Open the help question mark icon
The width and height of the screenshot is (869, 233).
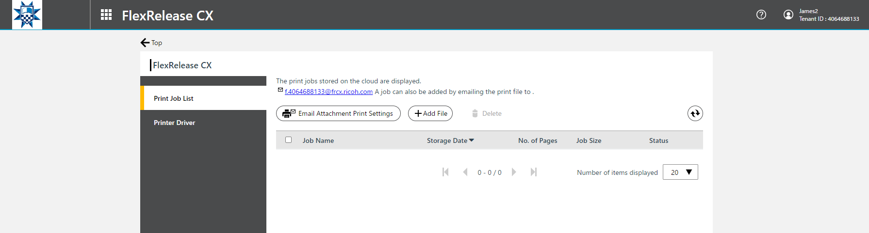(x=761, y=15)
